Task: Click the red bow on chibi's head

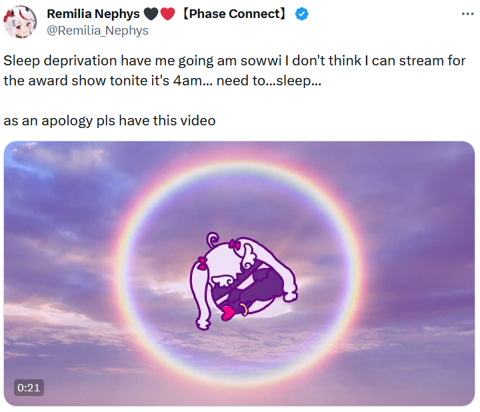Action: 235,245
